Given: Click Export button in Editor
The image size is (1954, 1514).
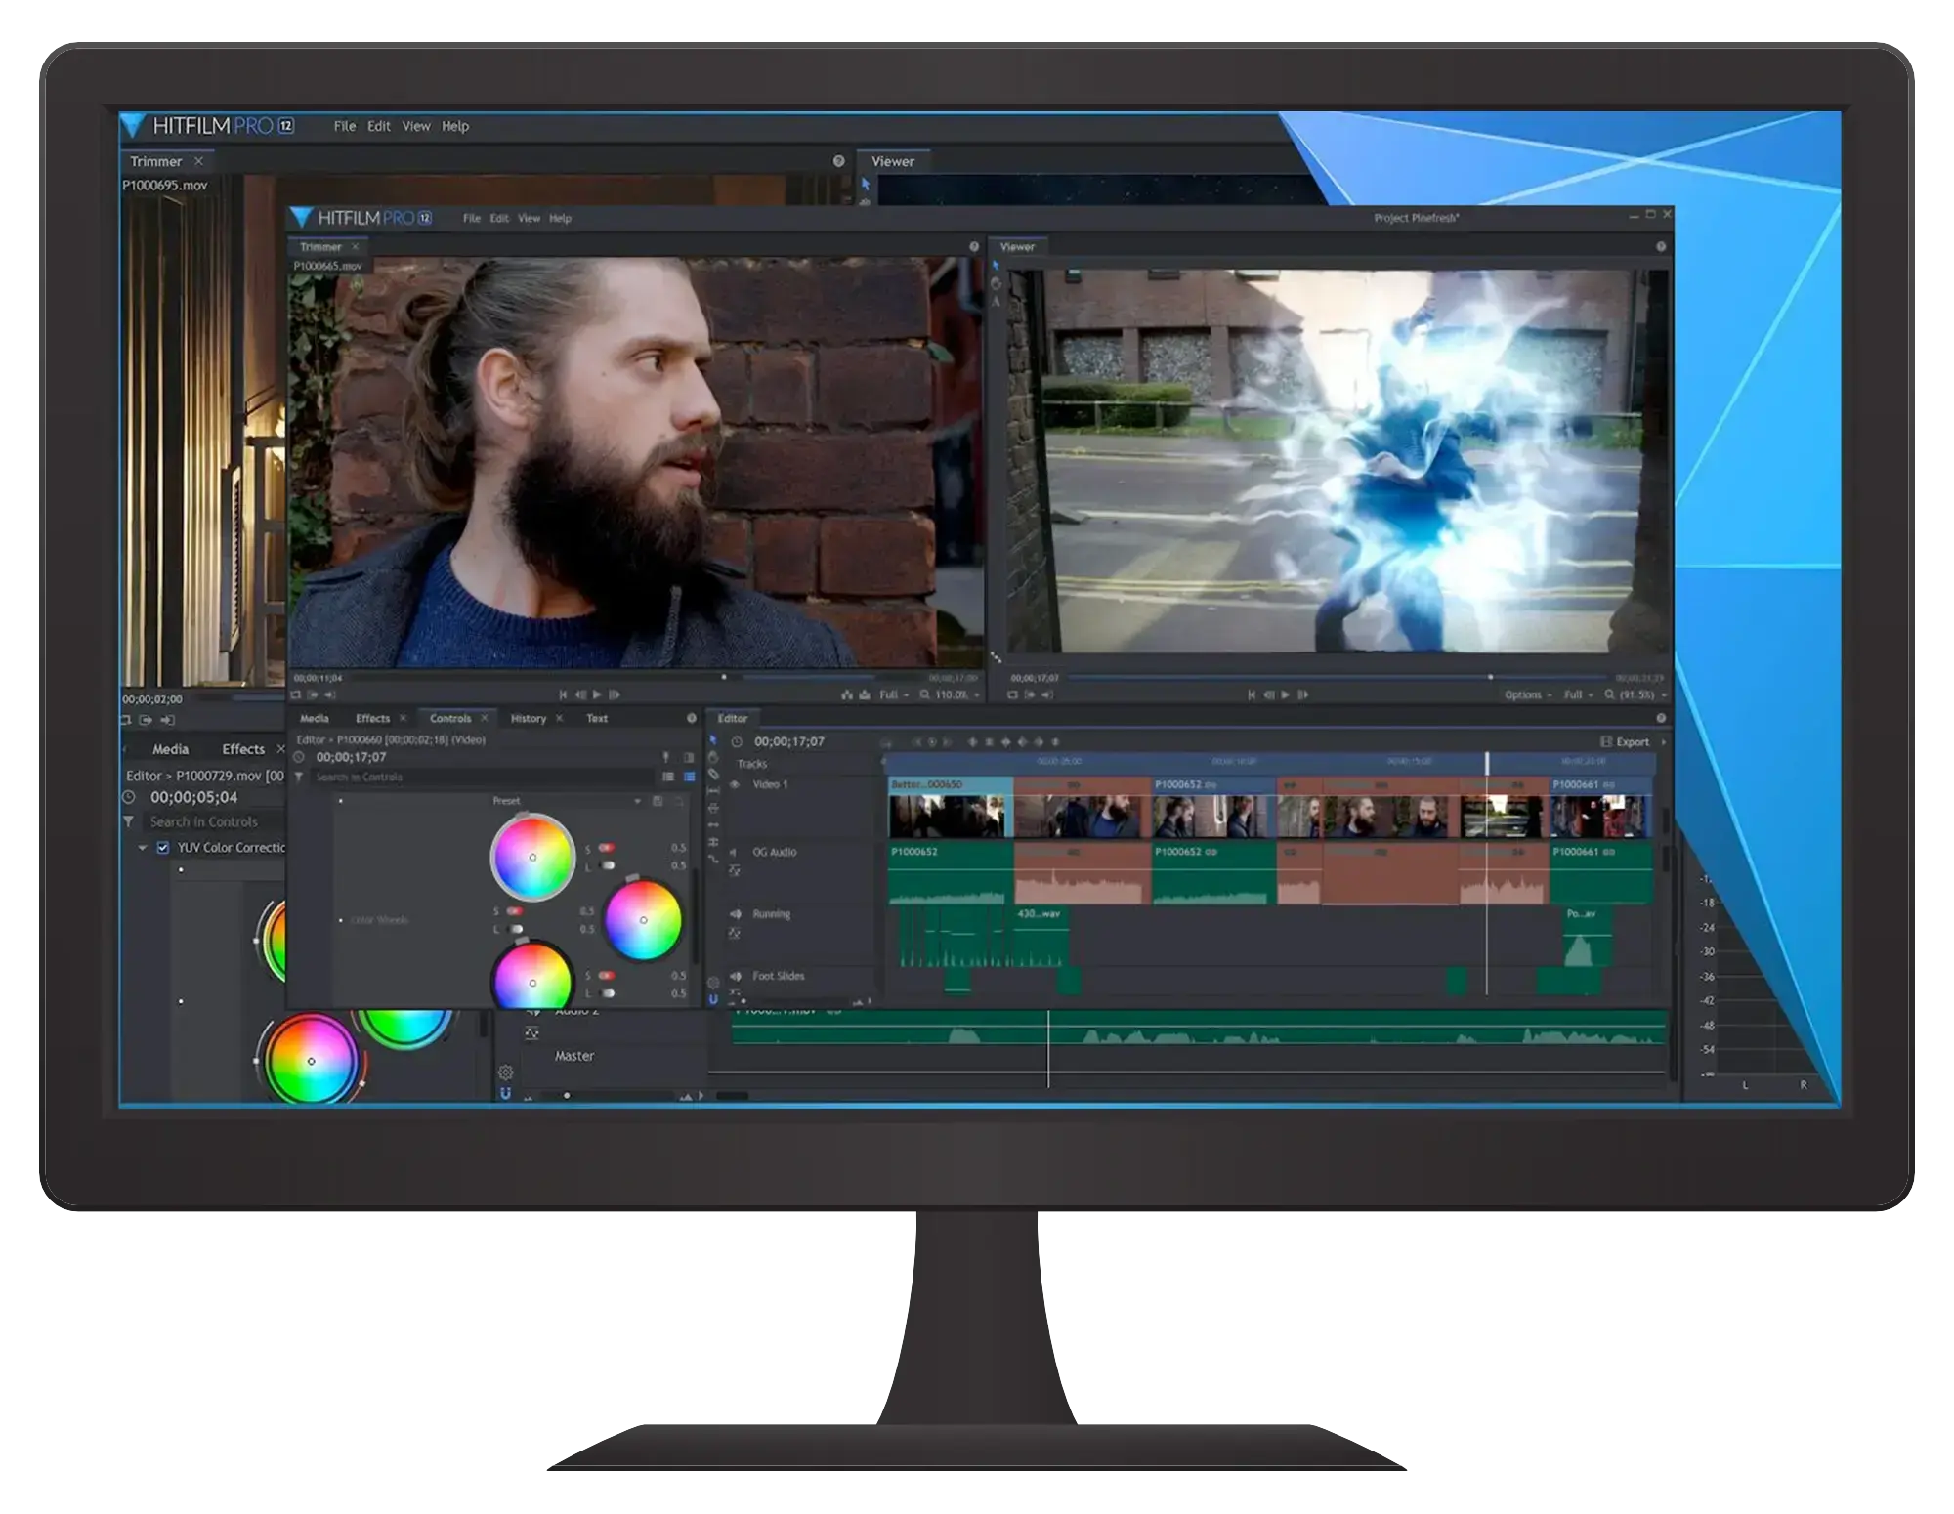Looking at the screenshot, I should [1625, 742].
